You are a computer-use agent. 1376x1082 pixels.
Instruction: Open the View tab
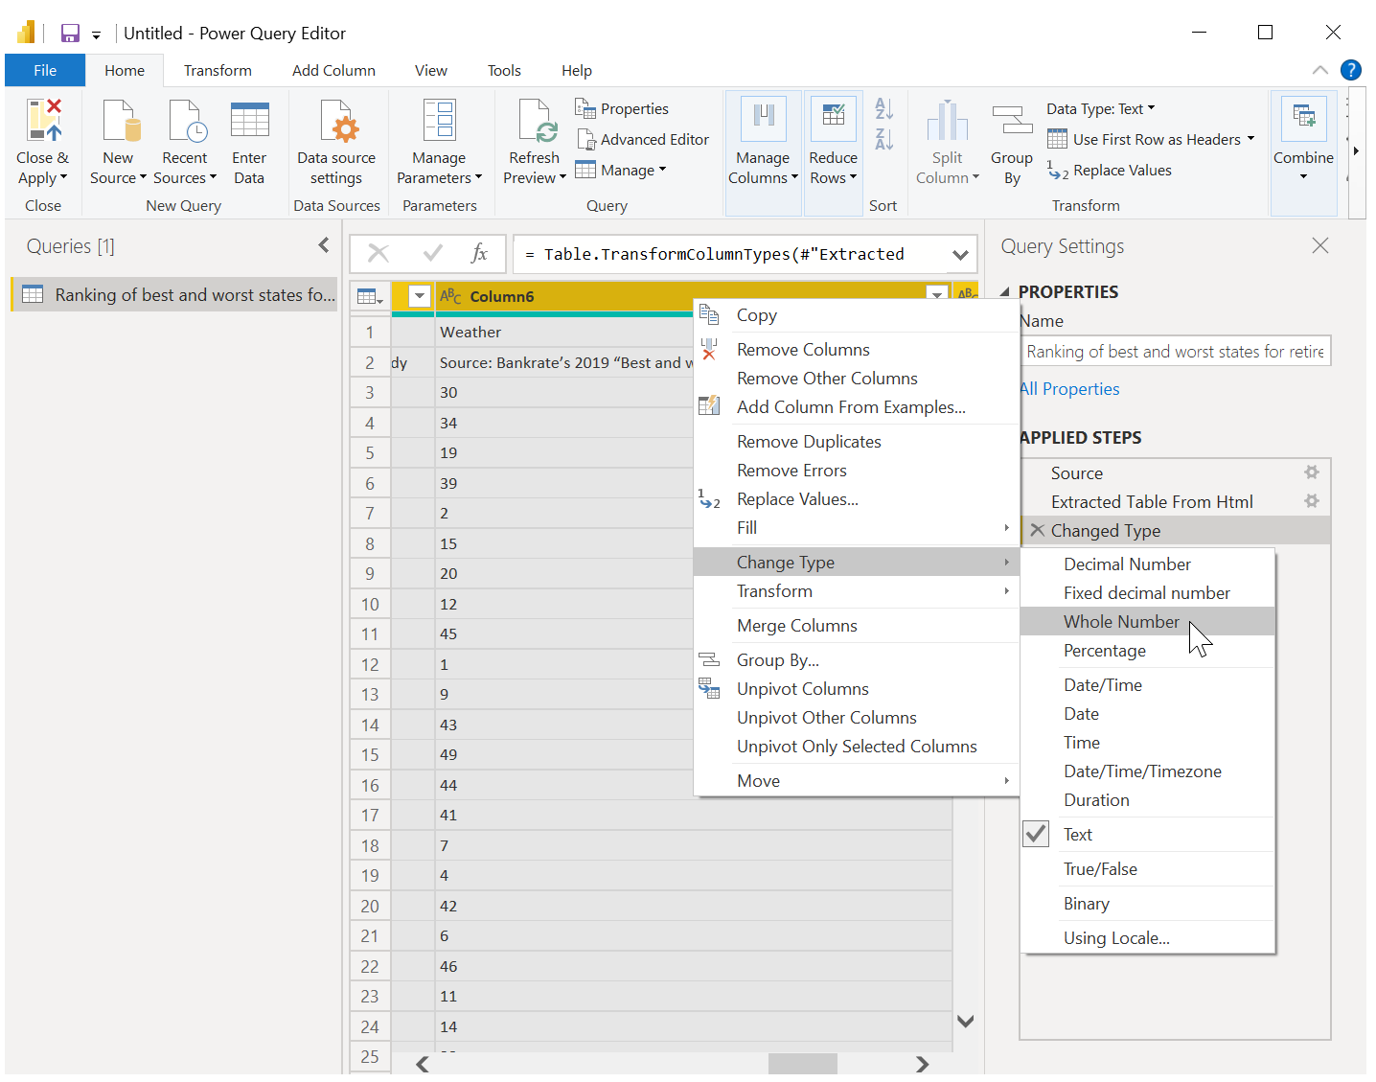point(430,71)
